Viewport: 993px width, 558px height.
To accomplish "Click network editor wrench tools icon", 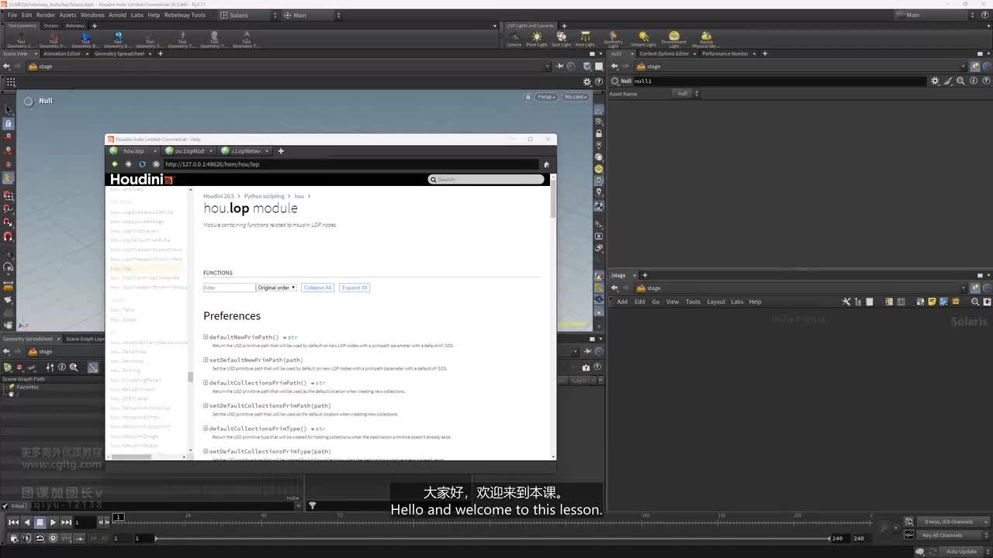I will point(846,301).
